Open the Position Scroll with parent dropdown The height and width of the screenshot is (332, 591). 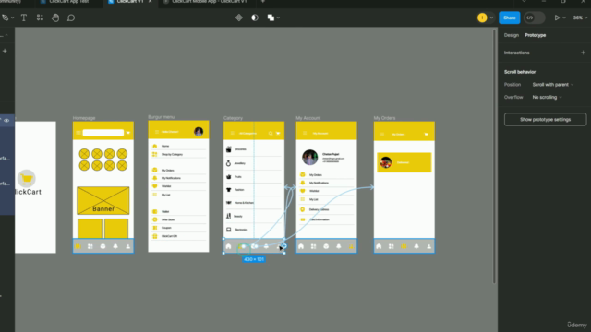(552, 85)
